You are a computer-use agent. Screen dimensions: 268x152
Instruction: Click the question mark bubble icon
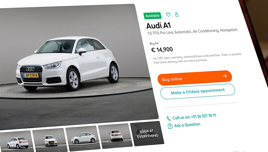point(170,126)
